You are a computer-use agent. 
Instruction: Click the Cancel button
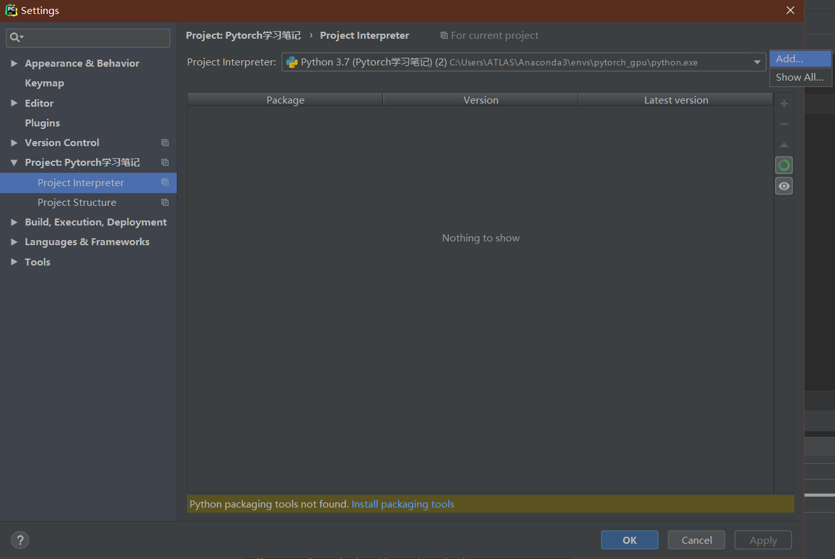[x=696, y=540]
